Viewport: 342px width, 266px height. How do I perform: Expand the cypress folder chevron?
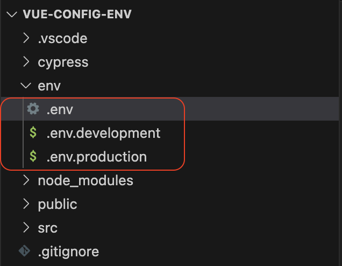pyautogui.click(x=26, y=62)
